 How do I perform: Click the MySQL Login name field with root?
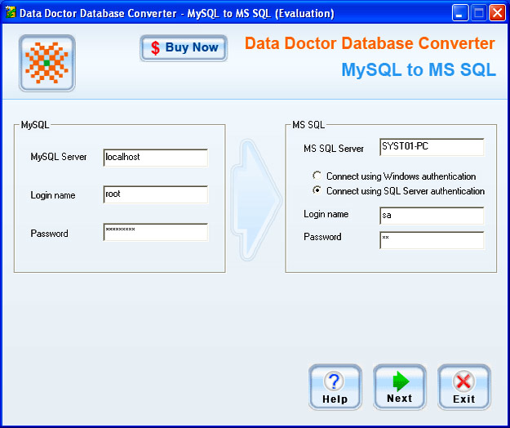(156, 194)
